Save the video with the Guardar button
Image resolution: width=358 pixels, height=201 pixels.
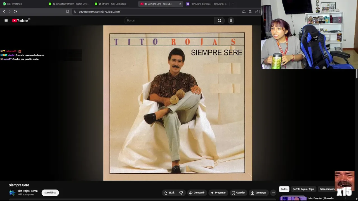[x=238, y=193]
